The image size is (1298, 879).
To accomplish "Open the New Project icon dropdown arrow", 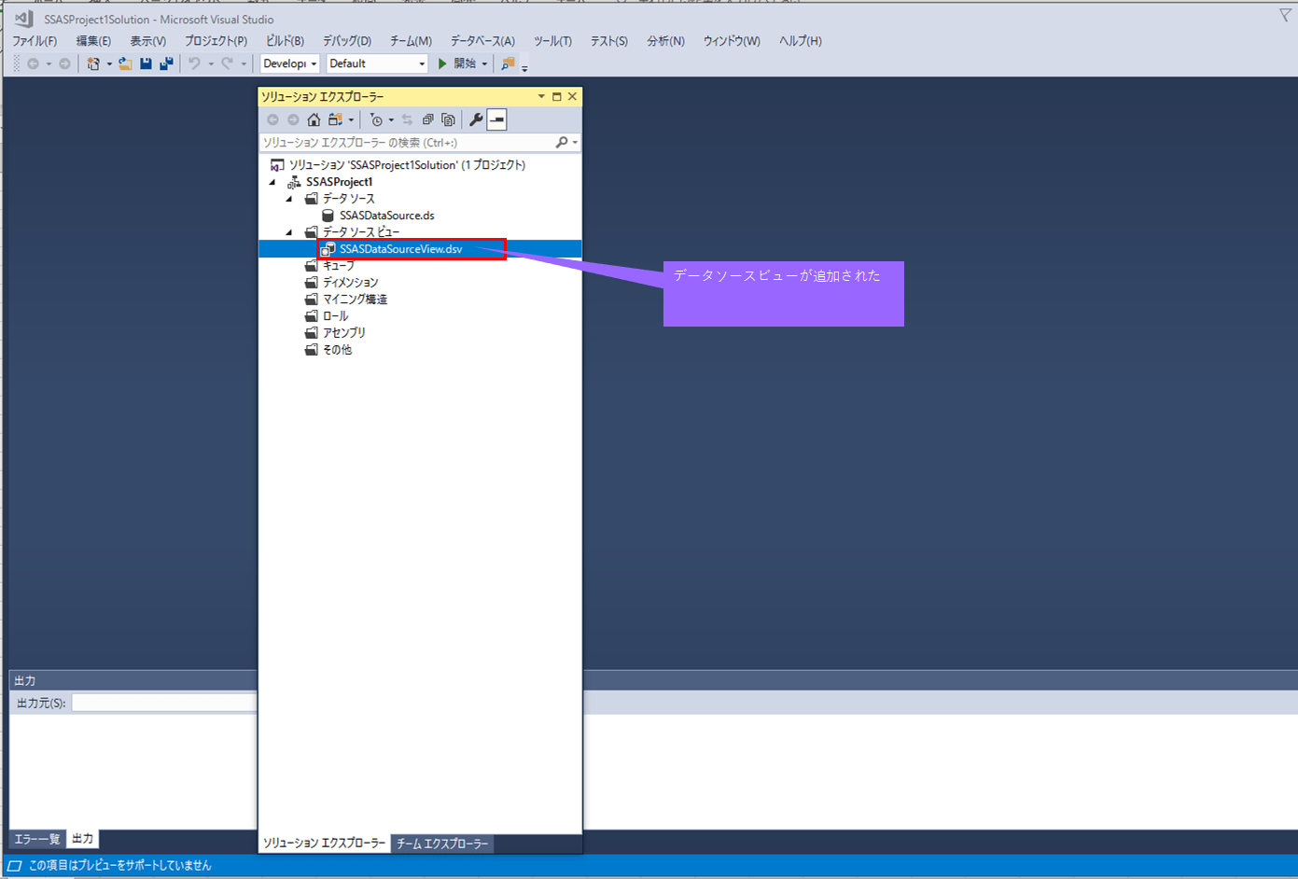I will coord(109,63).
